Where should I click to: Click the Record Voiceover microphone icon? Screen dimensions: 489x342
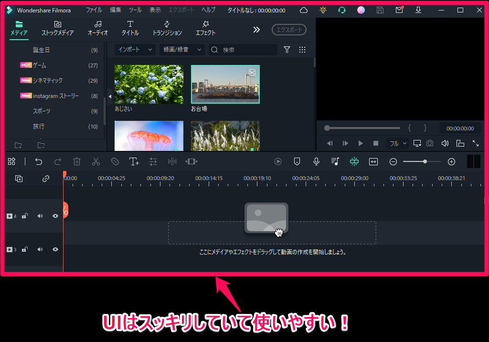click(316, 161)
